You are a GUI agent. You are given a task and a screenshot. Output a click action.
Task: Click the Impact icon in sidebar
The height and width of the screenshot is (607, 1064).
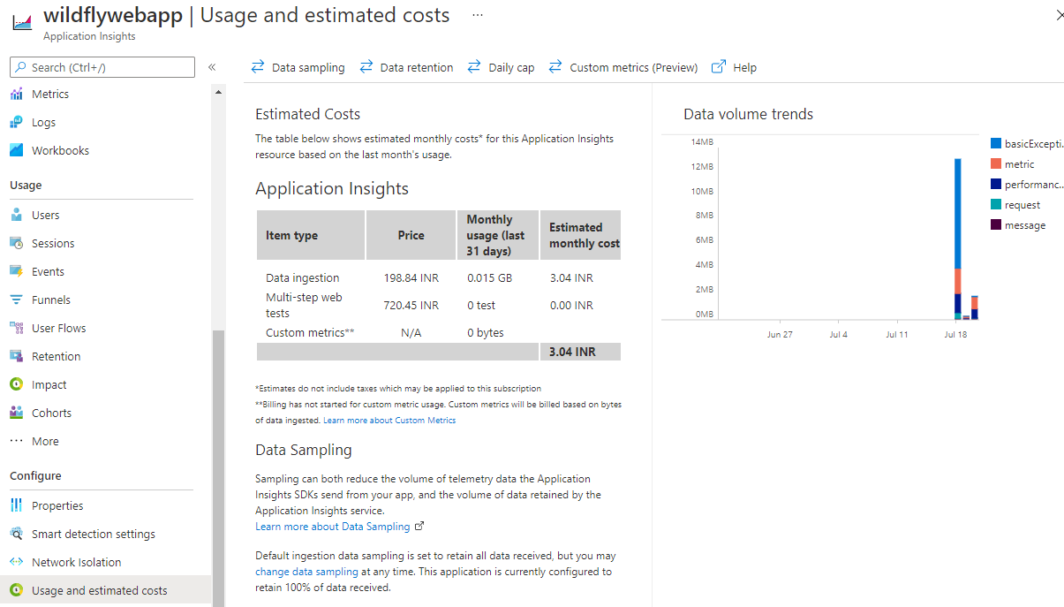[17, 385]
